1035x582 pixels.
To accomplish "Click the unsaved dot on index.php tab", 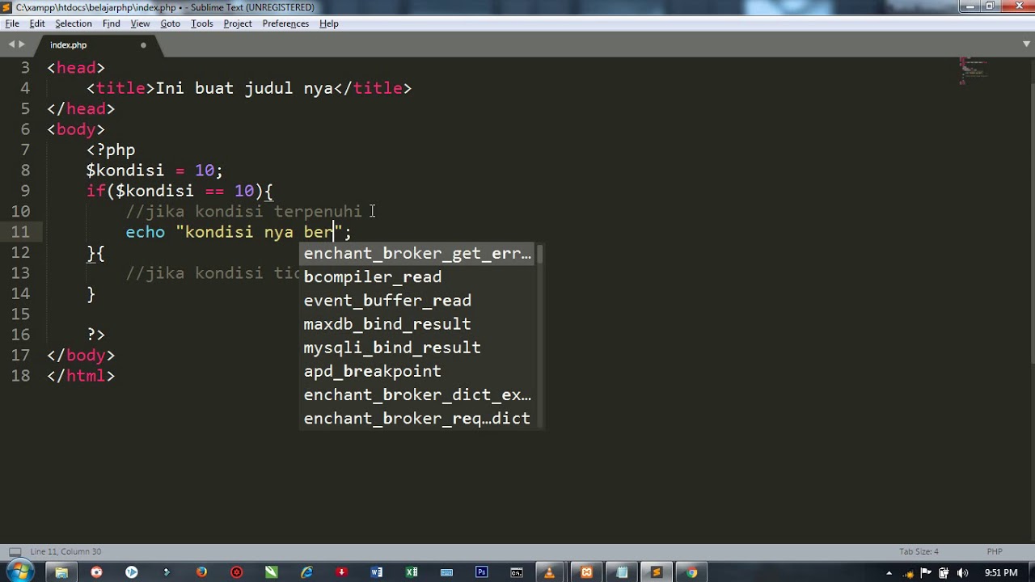I will 143,45.
